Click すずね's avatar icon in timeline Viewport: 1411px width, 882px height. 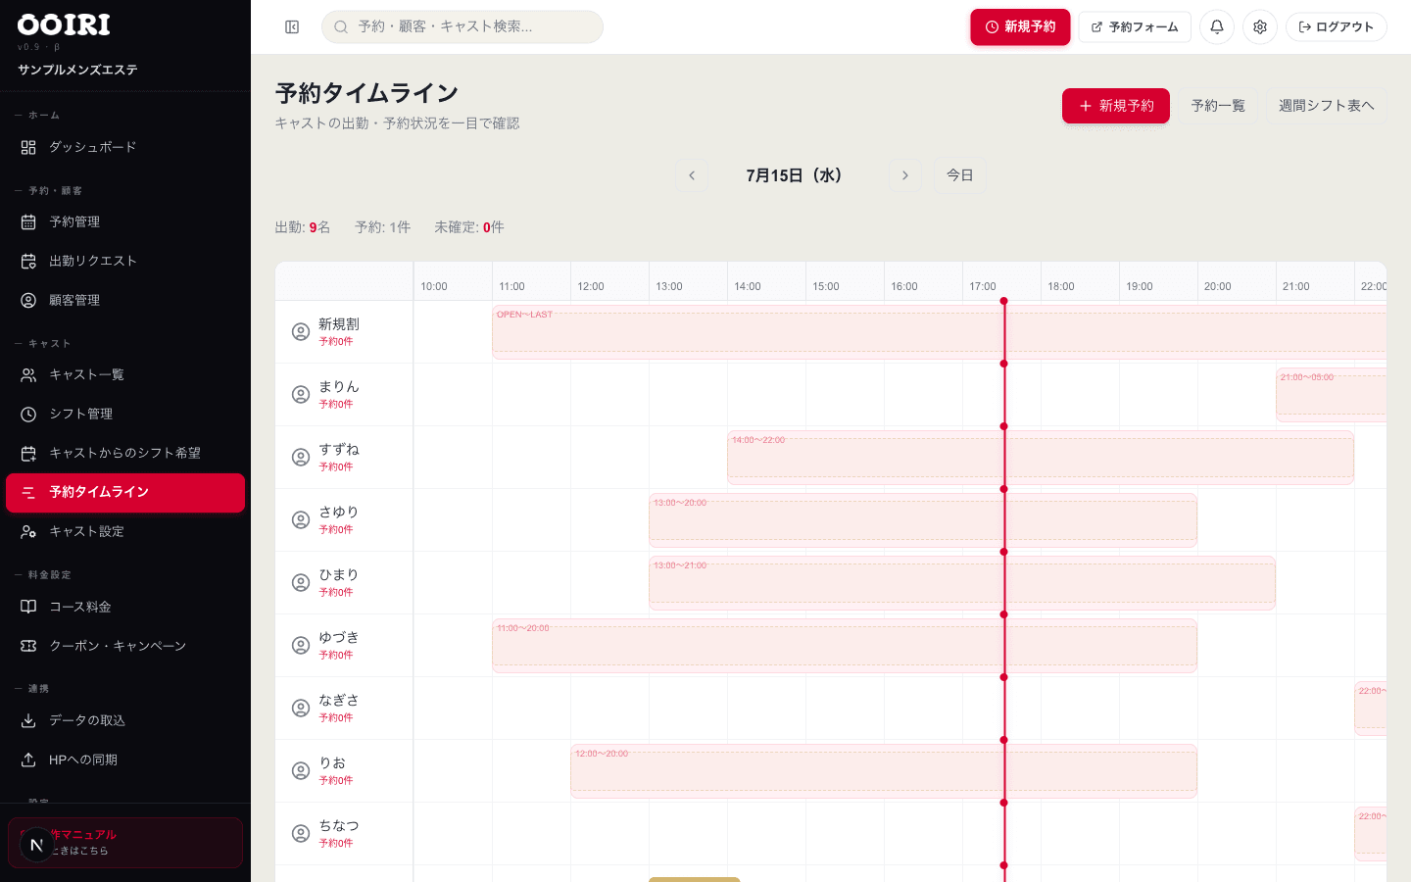301,458
